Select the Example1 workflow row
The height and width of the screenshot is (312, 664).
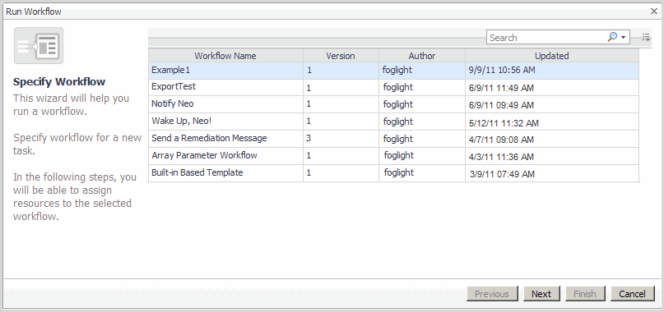[x=393, y=70]
